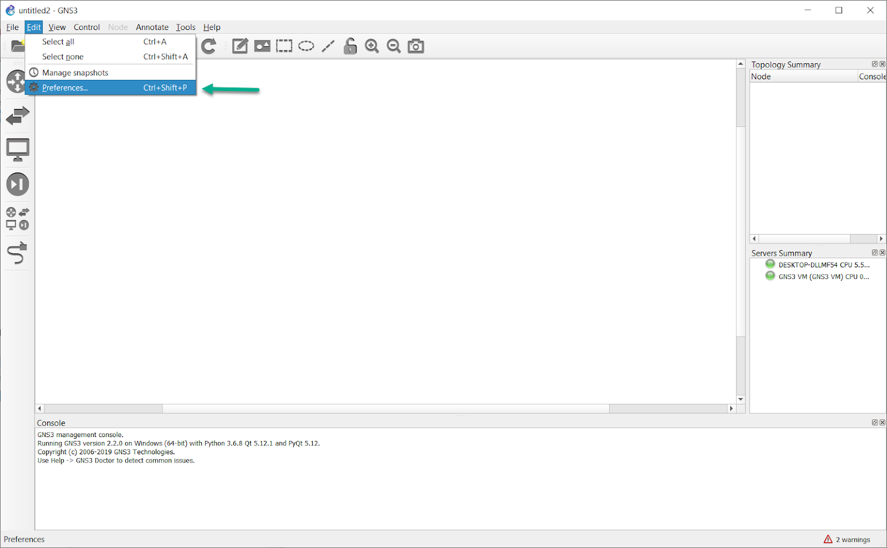The height and width of the screenshot is (548, 887).
Task: Click the GNS3 VM green status light
Action: point(770,276)
